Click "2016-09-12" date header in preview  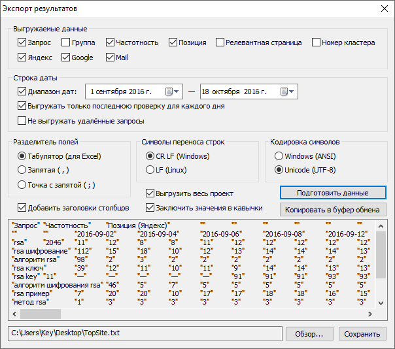[x=347, y=234]
